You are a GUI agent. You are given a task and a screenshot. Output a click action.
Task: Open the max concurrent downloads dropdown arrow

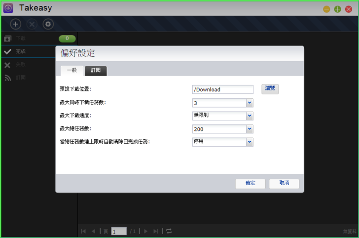click(250, 103)
